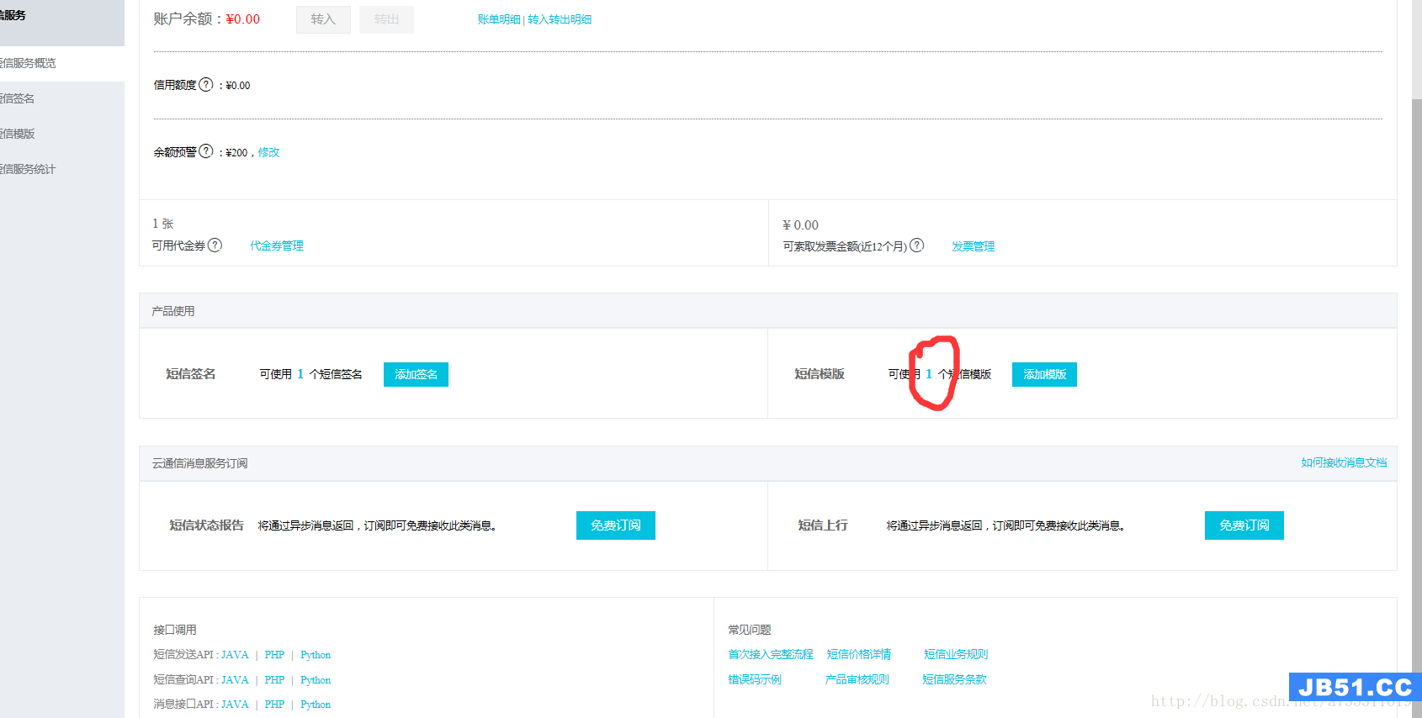Select 短信签名 in sidebar
The width and height of the screenshot is (1422, 718).
tap(62, 98)
